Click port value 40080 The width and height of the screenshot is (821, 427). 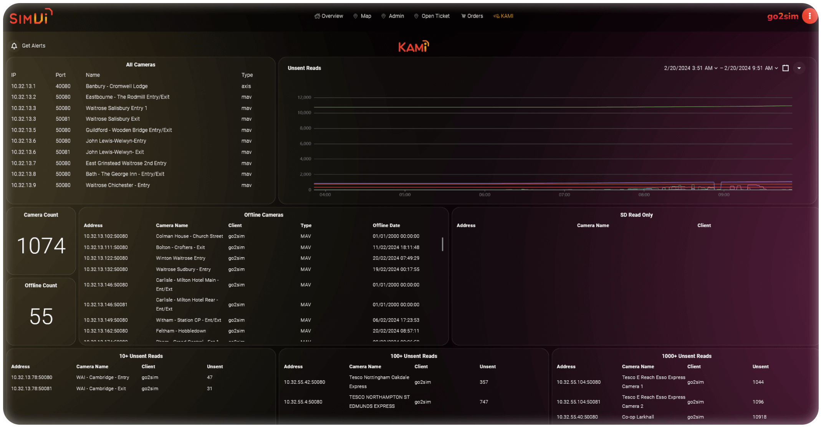(63, 86)
